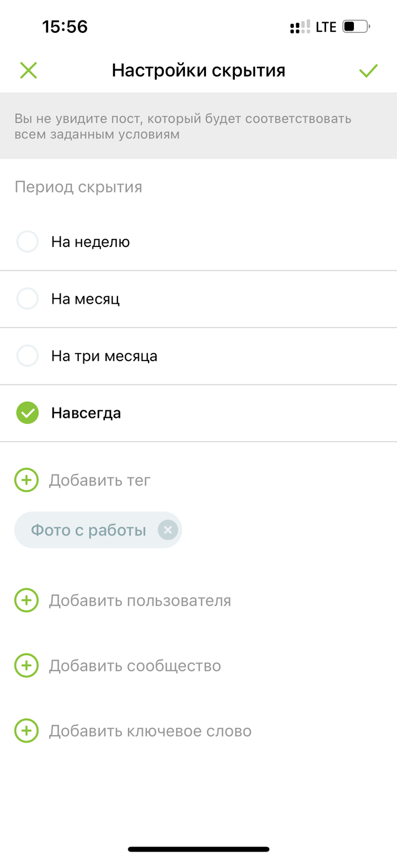Tap the plus icon beside "Добавить ключевое слово"
The height and width of the screenshot is (860, 397).
pyautogui.click(x=26, y=731)
